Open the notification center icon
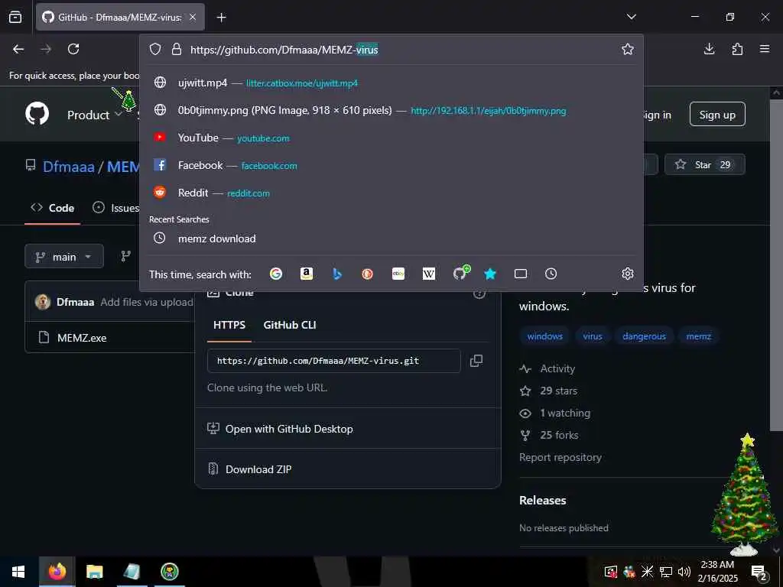The width and height of the screenshot is (783, 587). (759, 572)
